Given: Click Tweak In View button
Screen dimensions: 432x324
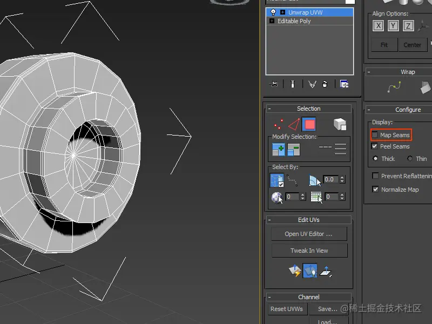Looking at the screenshot, I should pyautogui.click(x=309, y=251).
